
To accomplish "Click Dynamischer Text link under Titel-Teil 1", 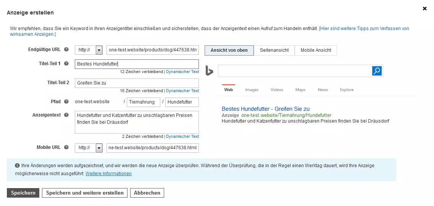I will [182, 72].
